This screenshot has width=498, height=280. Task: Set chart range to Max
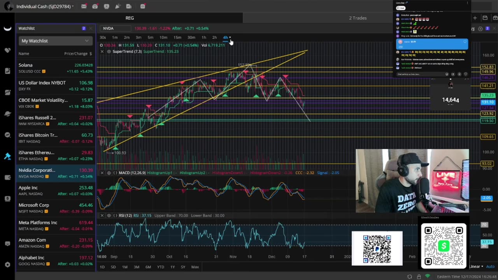(x=195, y=267)
